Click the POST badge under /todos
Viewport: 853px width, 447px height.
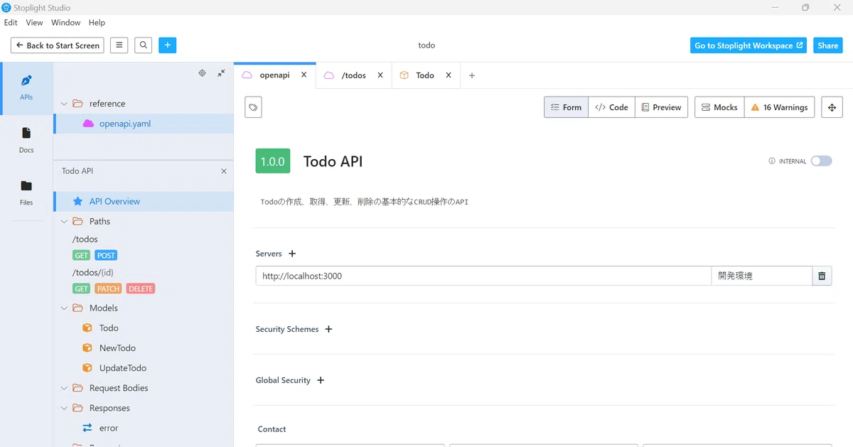(x=106, y=255)
